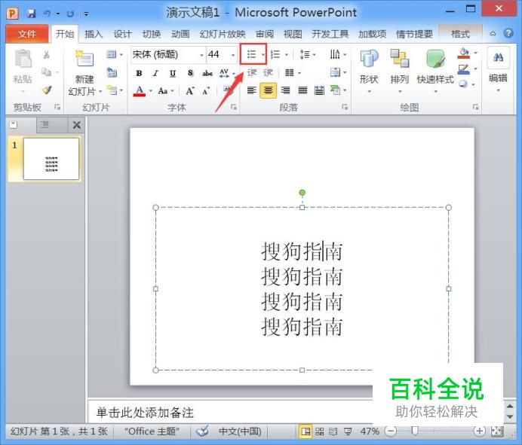Viewport: 522px width, 445px height.
Task: Click the strikethrough abc icon
Action: [207, 74]
